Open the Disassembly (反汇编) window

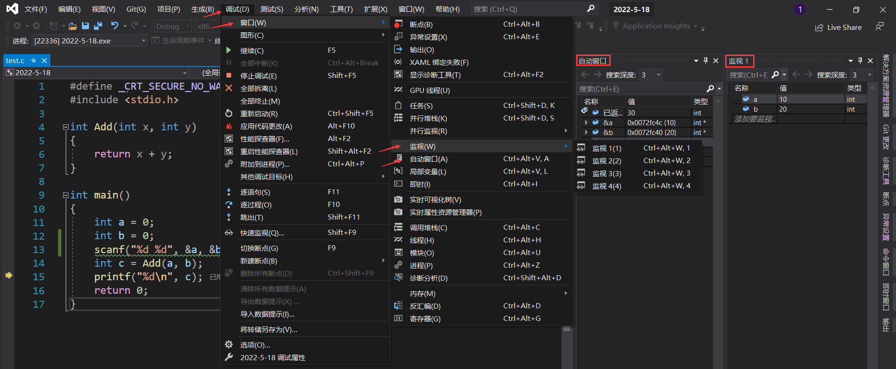pyautogui.click(x=424, y=306)
